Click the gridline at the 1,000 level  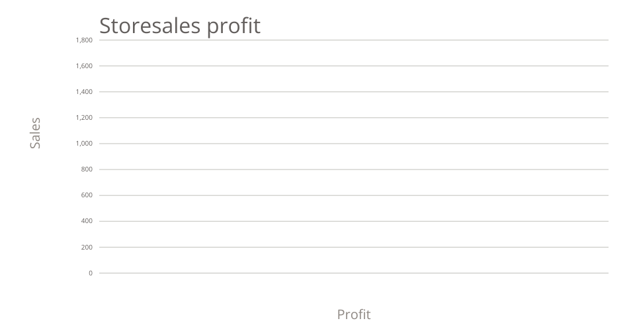click(354, 143)
